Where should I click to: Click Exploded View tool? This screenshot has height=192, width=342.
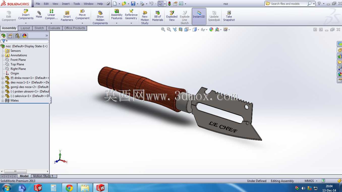[172, 16]
